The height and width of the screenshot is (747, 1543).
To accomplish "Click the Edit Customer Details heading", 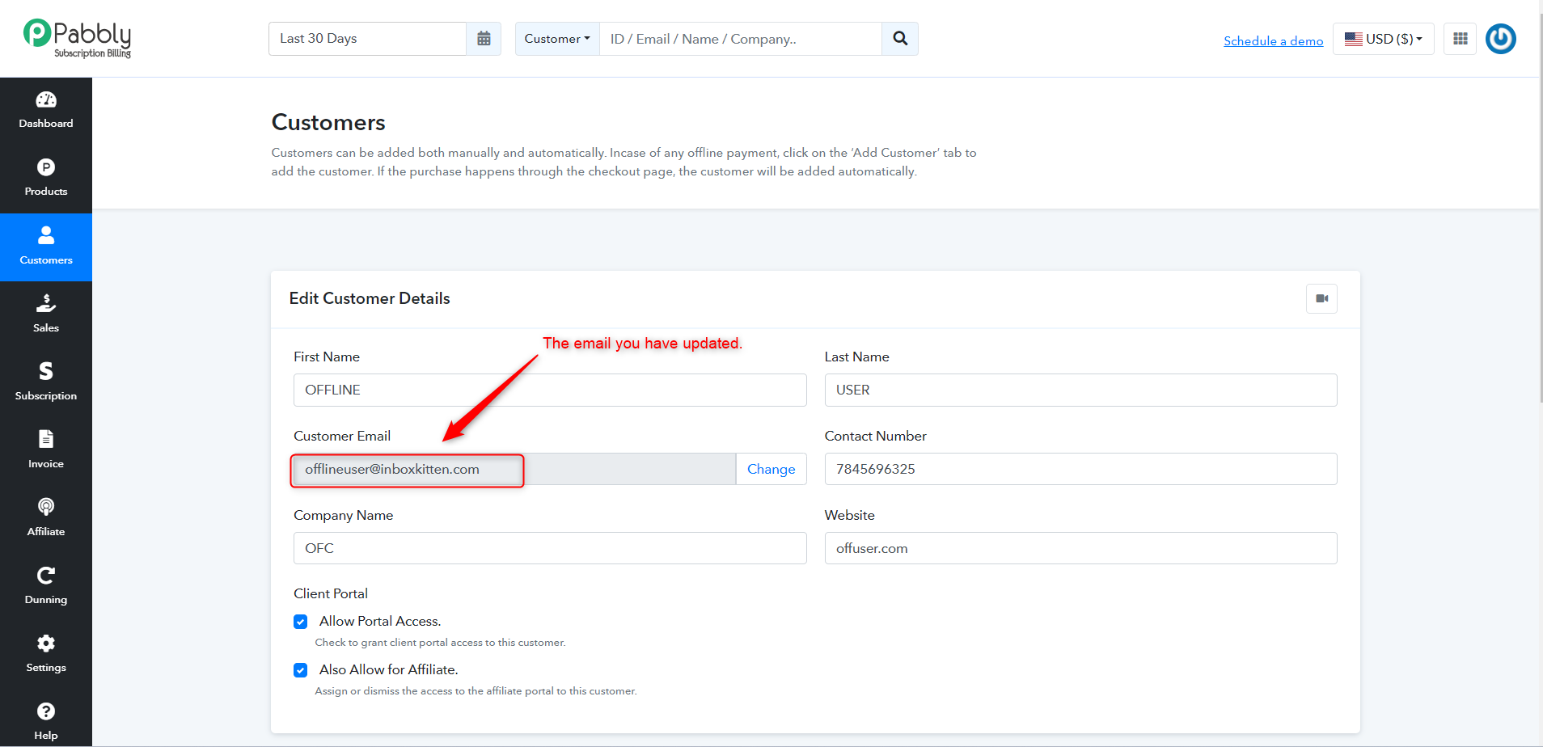I will click(x=370, y=298).
